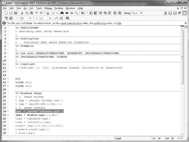Click the Step in debug icon
The width and height of the screenshot is (189, 142).
tap(105, 13)
